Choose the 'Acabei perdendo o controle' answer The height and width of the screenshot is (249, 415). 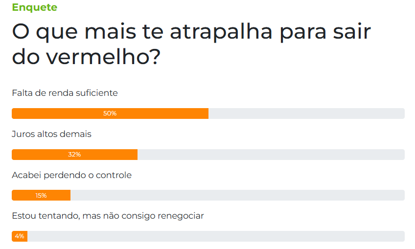(72, 175)
